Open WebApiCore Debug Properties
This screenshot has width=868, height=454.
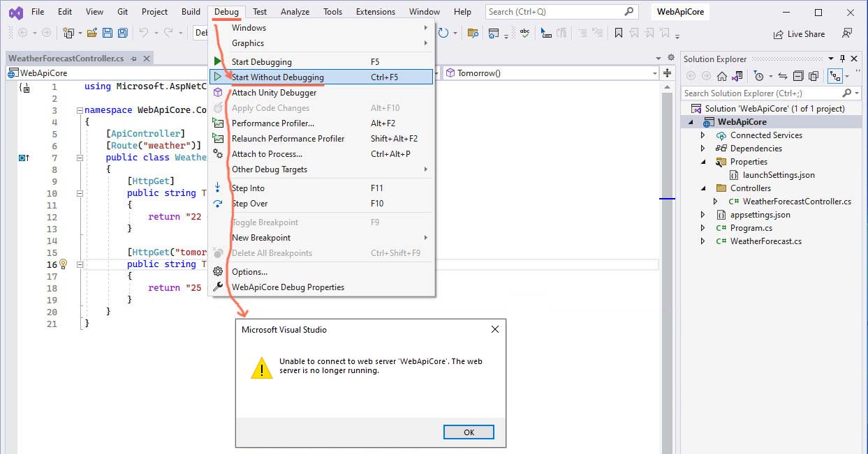[x=322, y=287]
